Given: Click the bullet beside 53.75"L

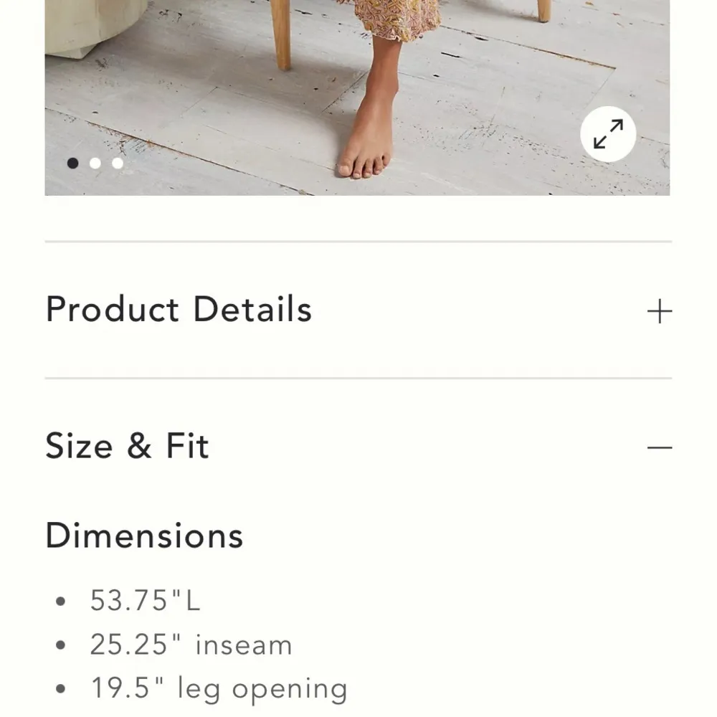Looking at the screenshot, I should click(61, 601).
